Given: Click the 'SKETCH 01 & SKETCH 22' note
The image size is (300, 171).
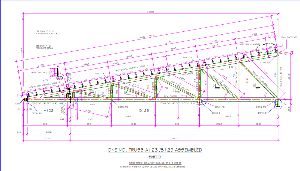Looking at the screenshot, I should click(153, 167).
